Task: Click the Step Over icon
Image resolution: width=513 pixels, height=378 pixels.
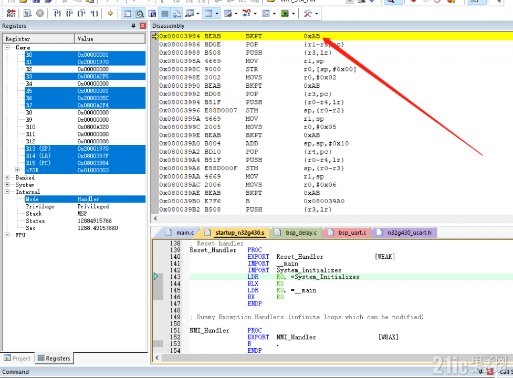Action: click(69, 14)
